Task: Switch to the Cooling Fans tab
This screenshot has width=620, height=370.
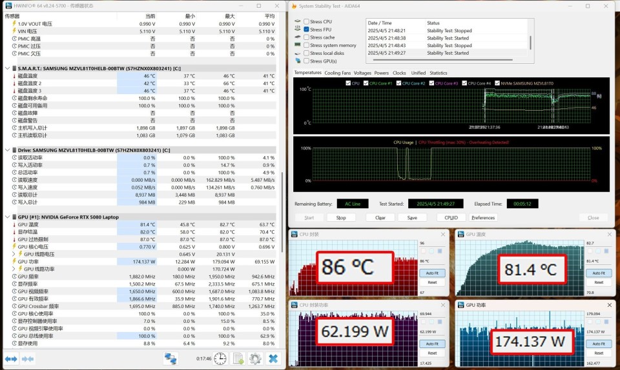Action: pyautogui.click(x=338, y=73)
